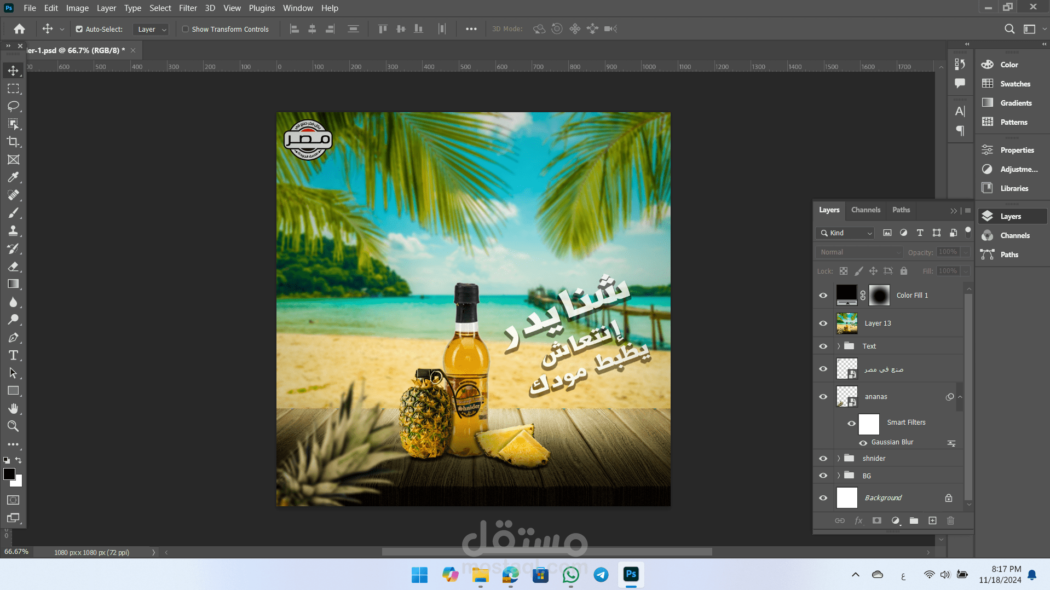Viewport: 1050px width, 590px height.
Task: Open the Plugins menu
Action: 262,8
